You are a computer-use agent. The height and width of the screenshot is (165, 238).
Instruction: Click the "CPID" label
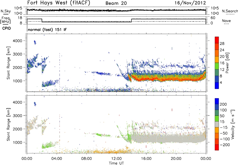(x=7, y=28)
